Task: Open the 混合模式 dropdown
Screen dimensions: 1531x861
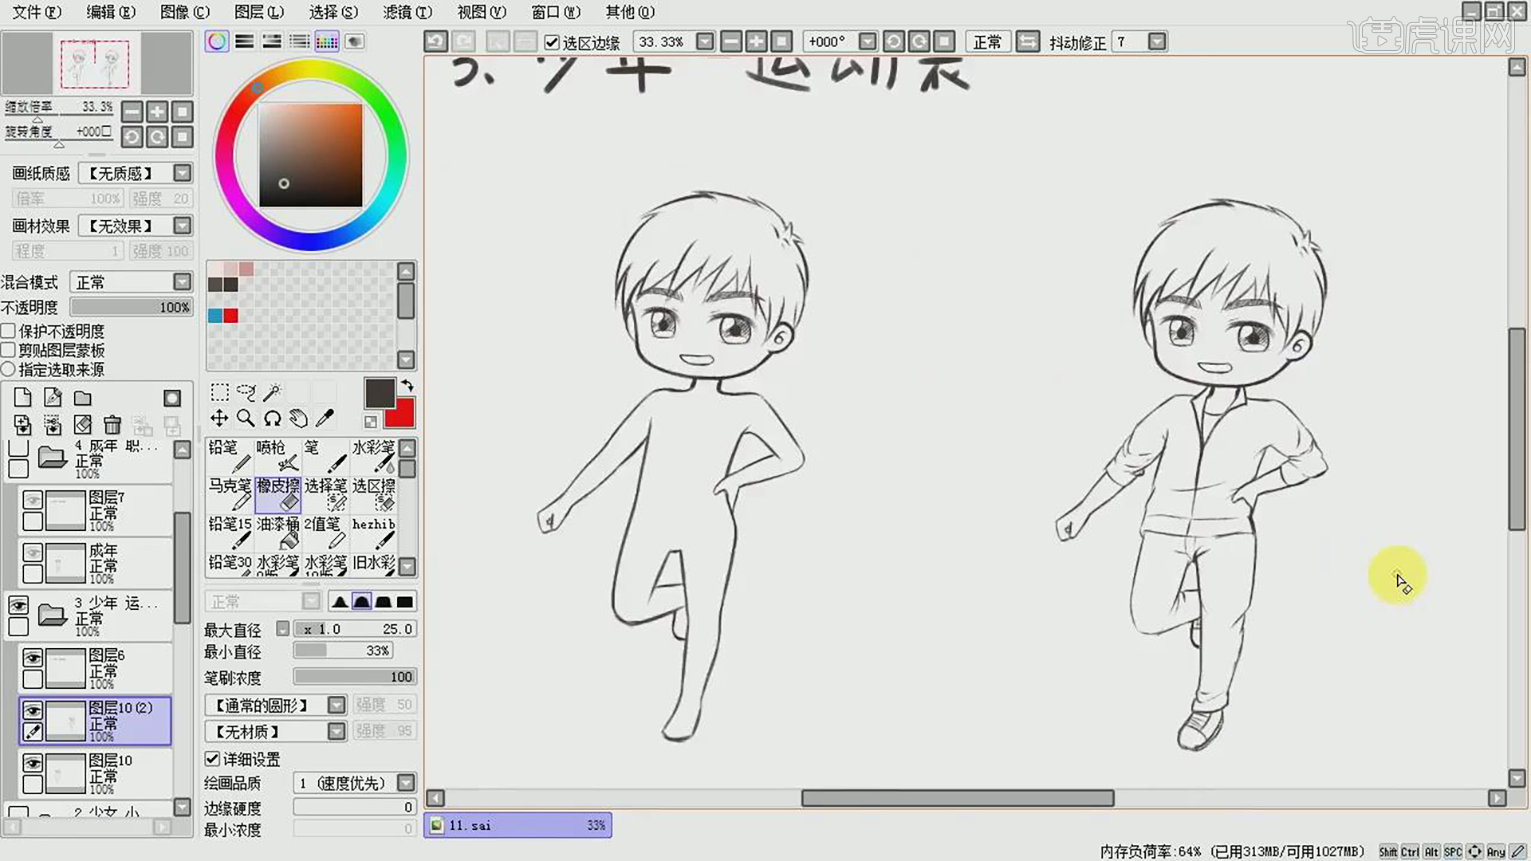Action: (x=183, y=282)
